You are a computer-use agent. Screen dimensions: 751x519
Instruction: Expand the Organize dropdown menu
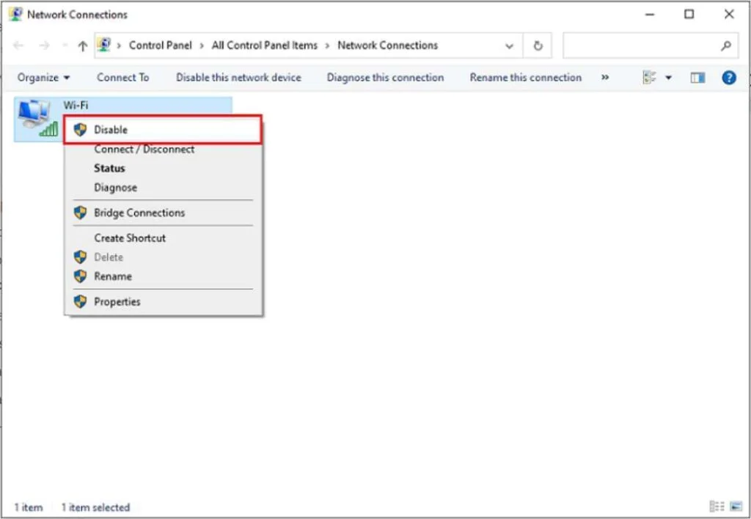pos(43,78)
